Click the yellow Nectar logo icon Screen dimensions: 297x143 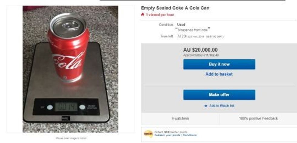pos(148,133)
